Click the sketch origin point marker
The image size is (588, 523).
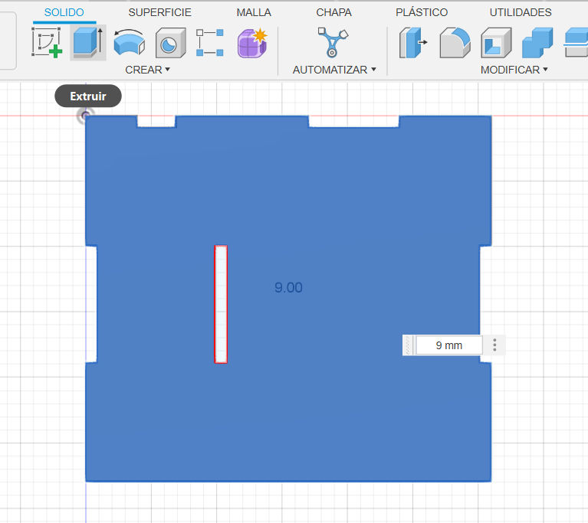pos(86,116)
